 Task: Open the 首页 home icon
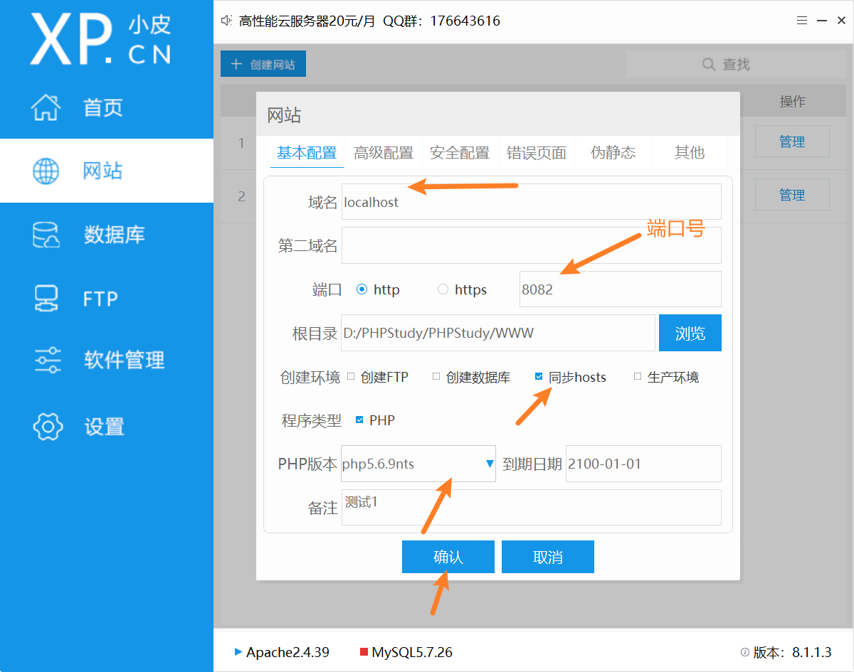pos(46,107)
